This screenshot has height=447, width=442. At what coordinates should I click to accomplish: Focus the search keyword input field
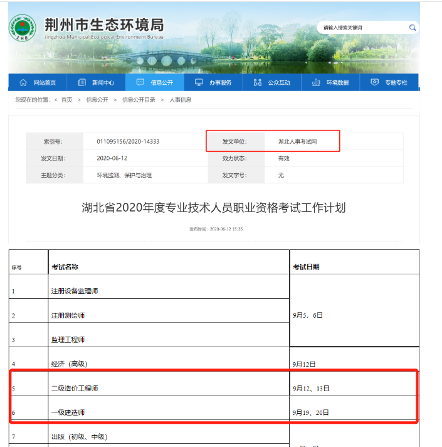(363, 28)
